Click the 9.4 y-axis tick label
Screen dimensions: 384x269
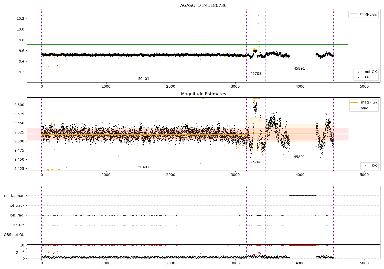(x=22, y=61)
